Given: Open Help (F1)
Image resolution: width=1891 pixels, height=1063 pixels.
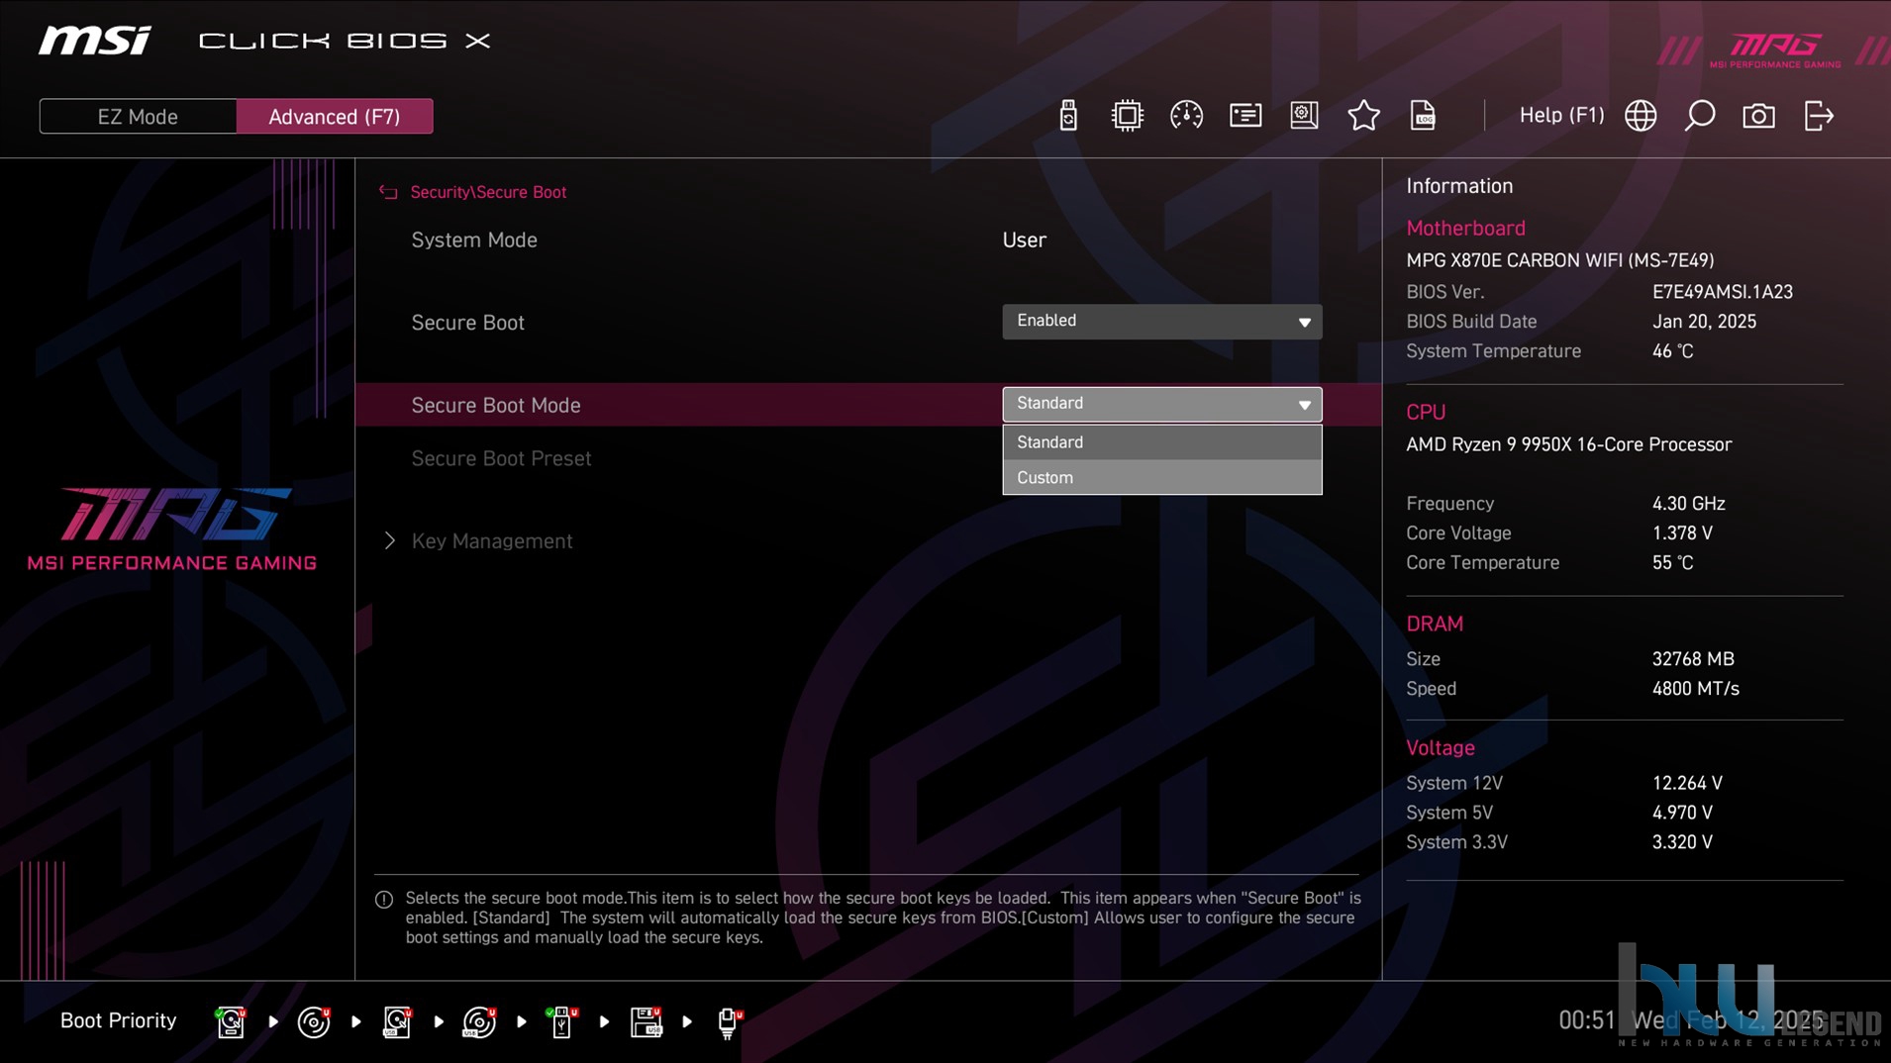Looking at the screenshot, I should 1561,115.
